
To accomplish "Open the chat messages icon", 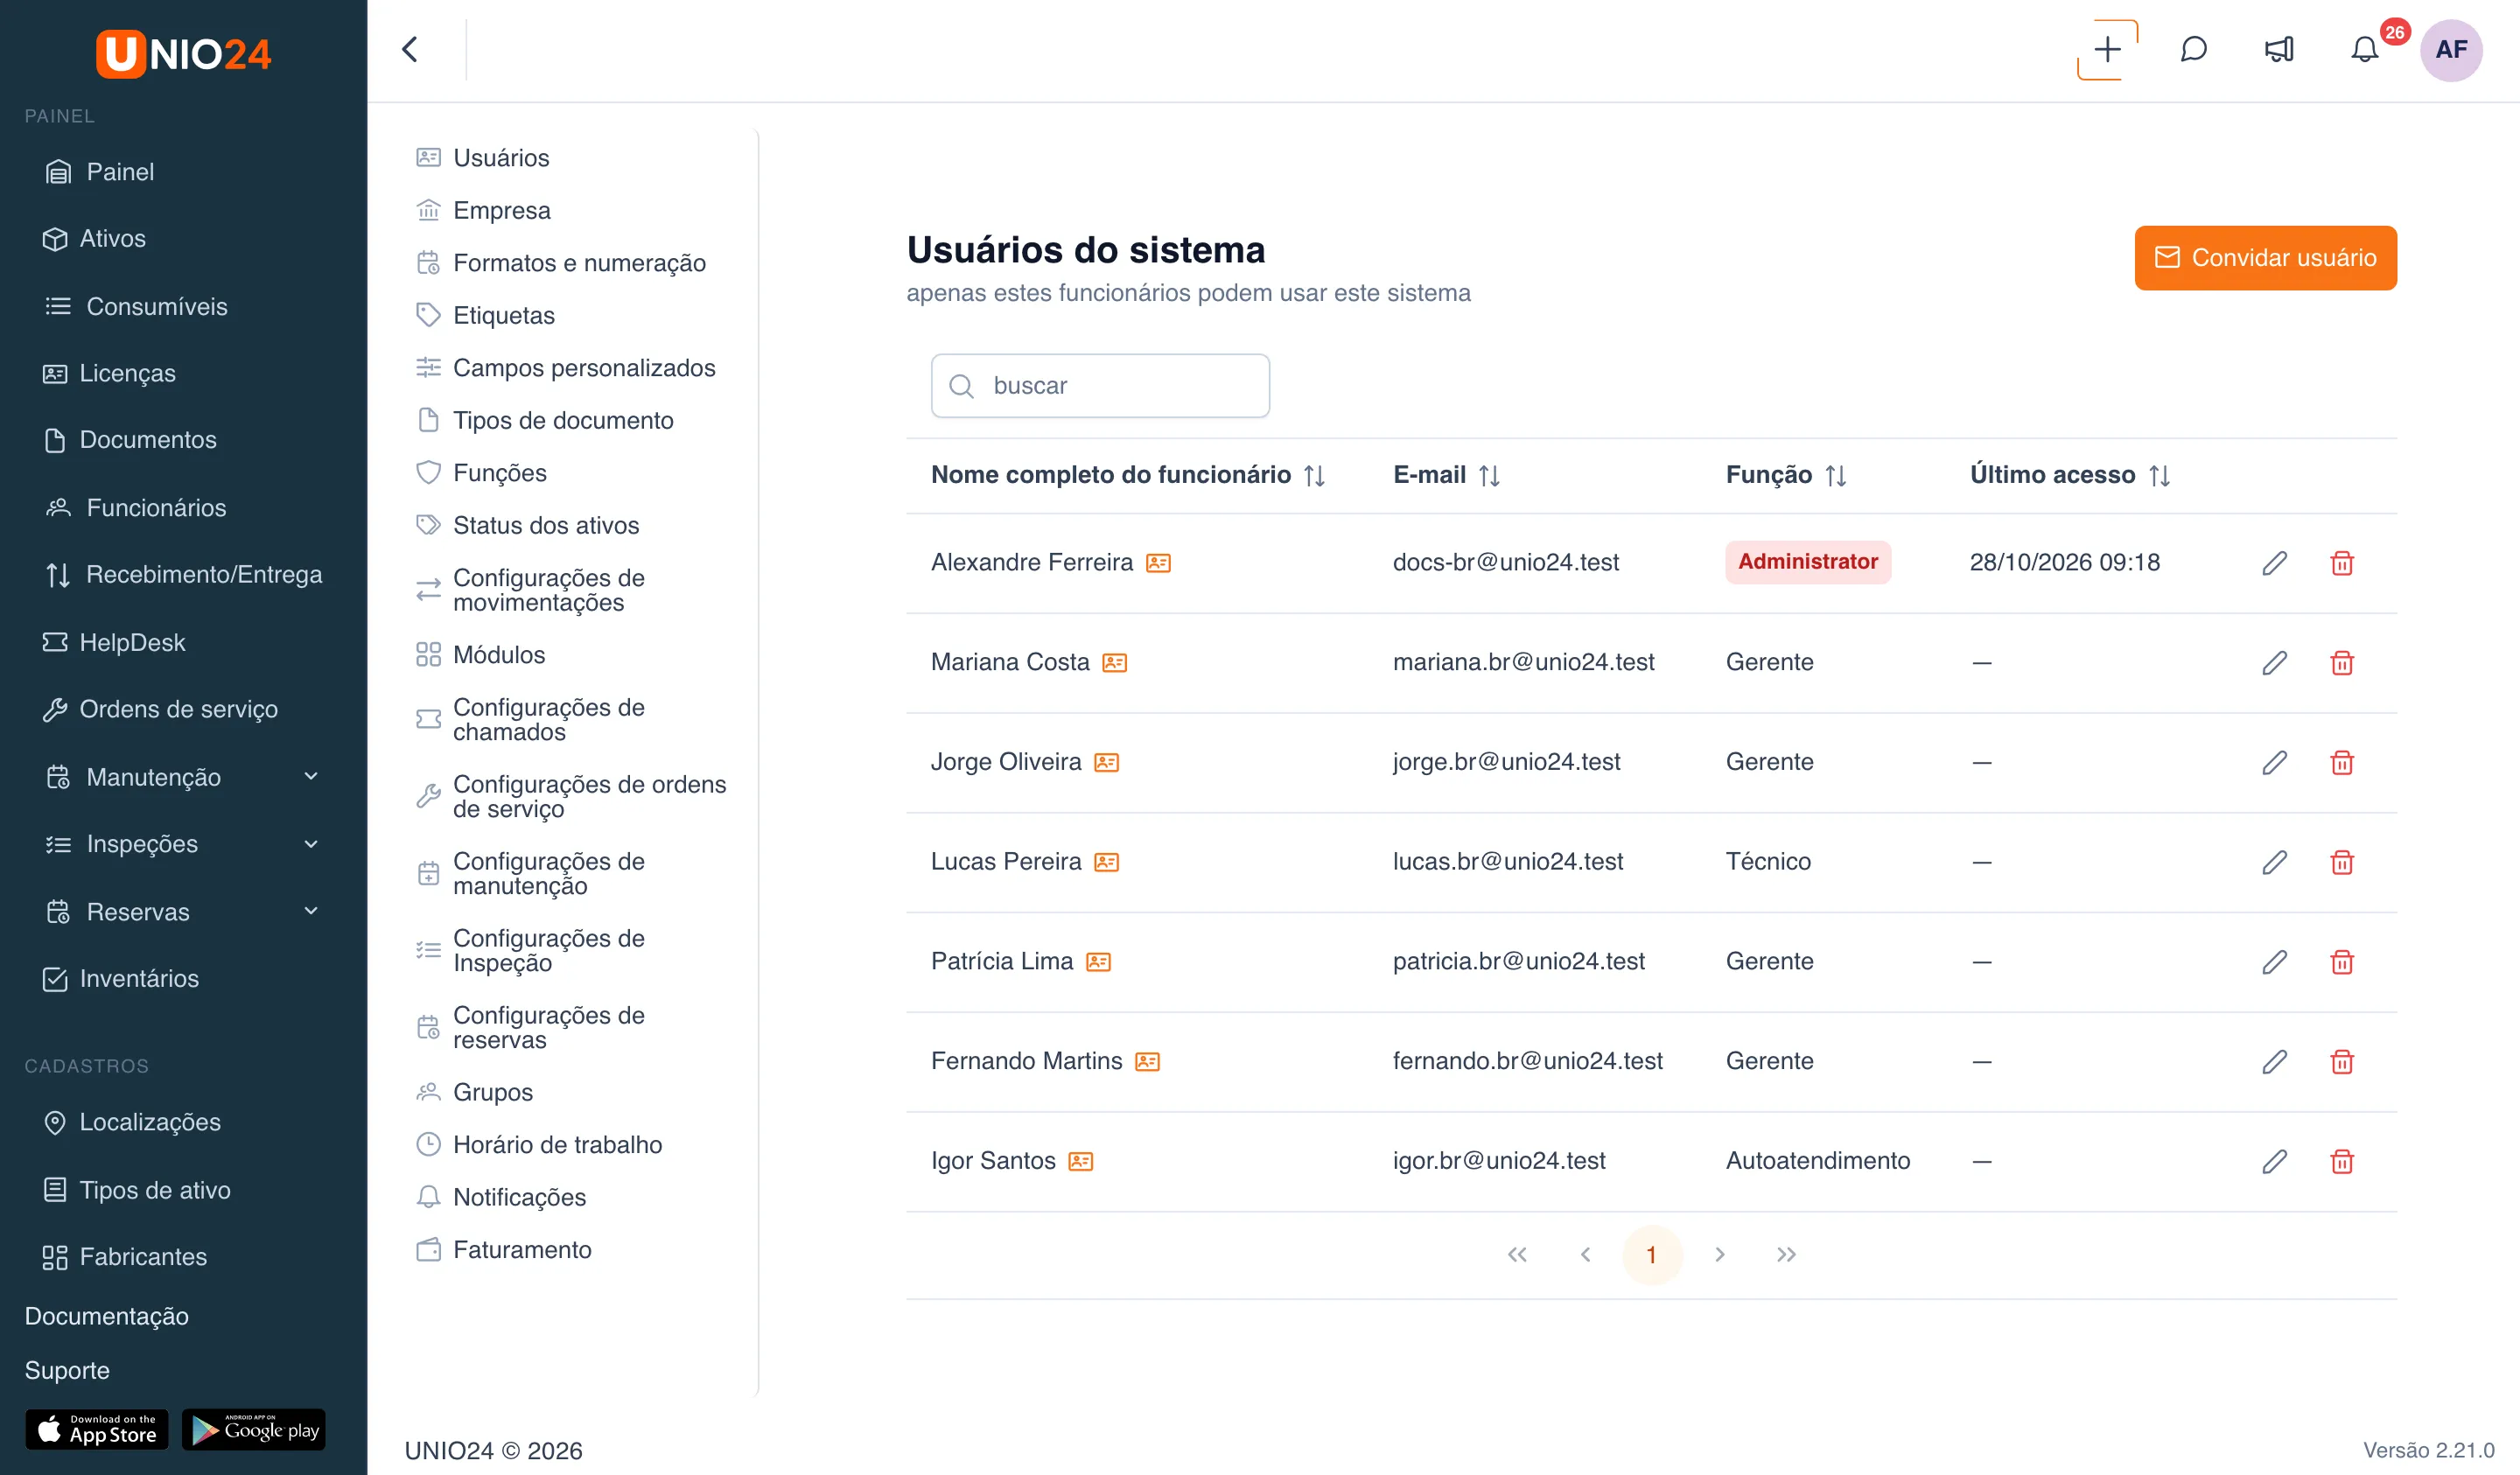I will 2193,49.
